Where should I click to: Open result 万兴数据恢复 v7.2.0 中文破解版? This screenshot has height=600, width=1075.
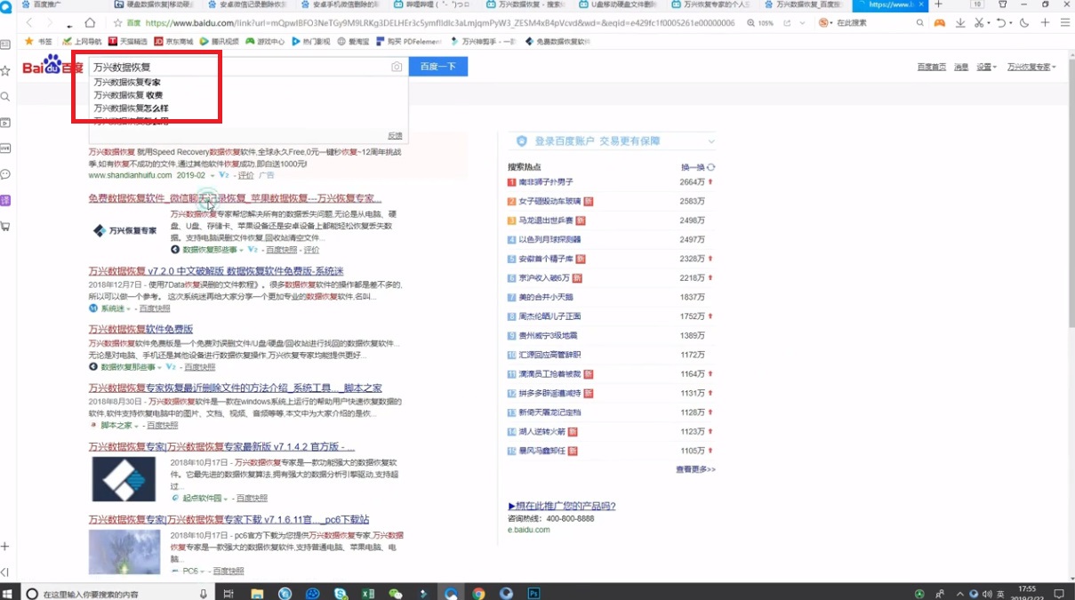tap(215, 270)
